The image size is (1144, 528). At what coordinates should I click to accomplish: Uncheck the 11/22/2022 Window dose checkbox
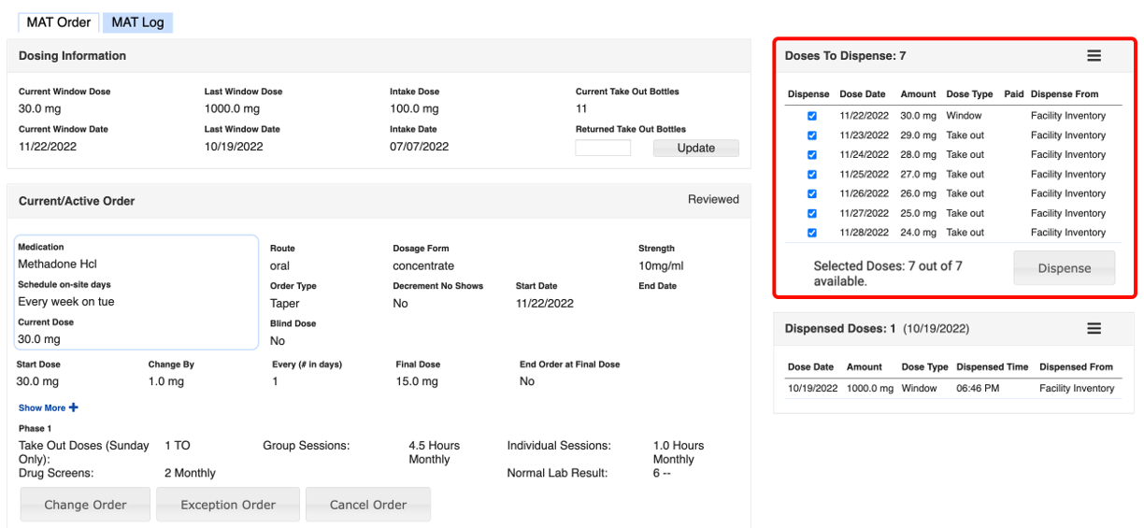[x=811, y=116]
